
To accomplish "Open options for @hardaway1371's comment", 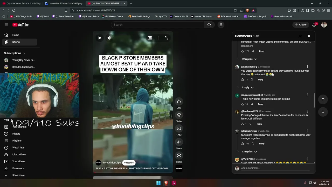I will (307, 111).
